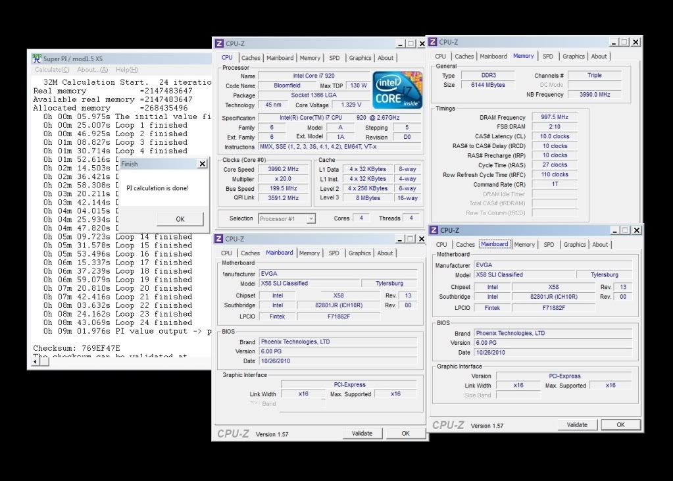Screen dimensions: 673x481
Task: Click the Level 3 cache value '8 MBytes'
Action: (368, 198)
